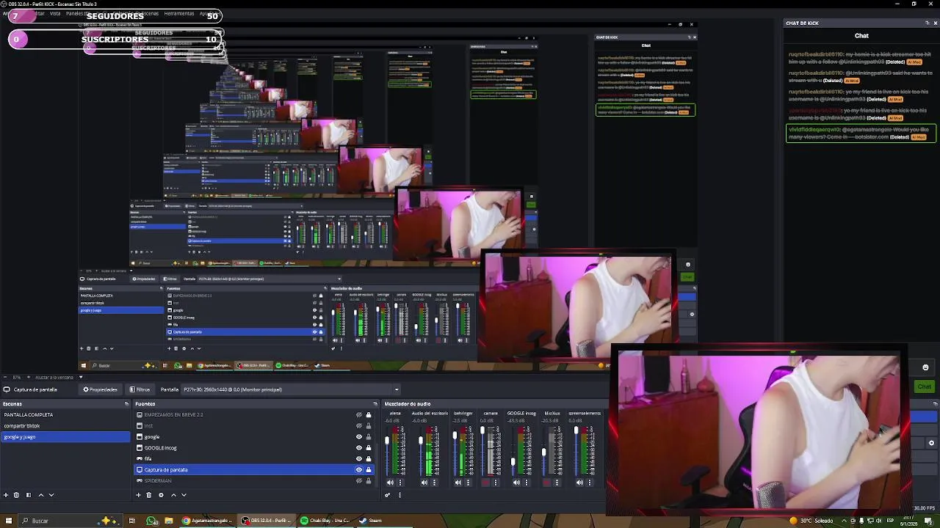Hide the GOOGLE incog source
940x528 pixels.
click(359, 448)
